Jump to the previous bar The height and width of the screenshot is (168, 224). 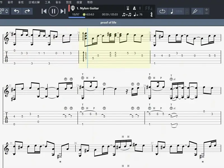pyautogui.click(x=44, y=11)
